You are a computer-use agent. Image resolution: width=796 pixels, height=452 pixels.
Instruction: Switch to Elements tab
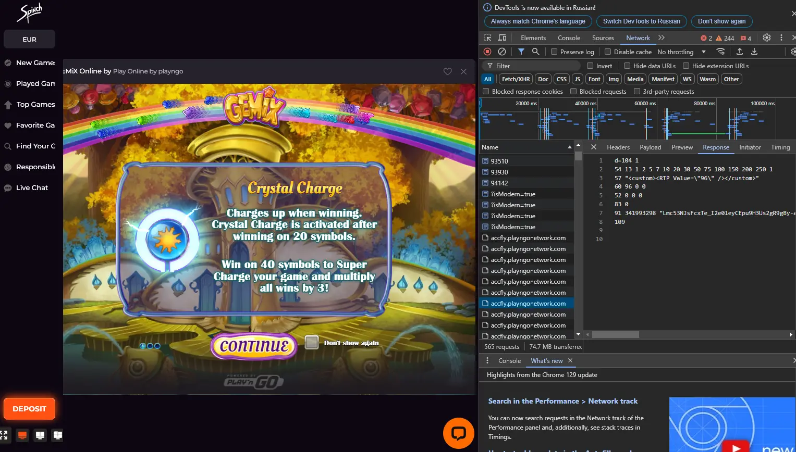(x=533, y=37)
